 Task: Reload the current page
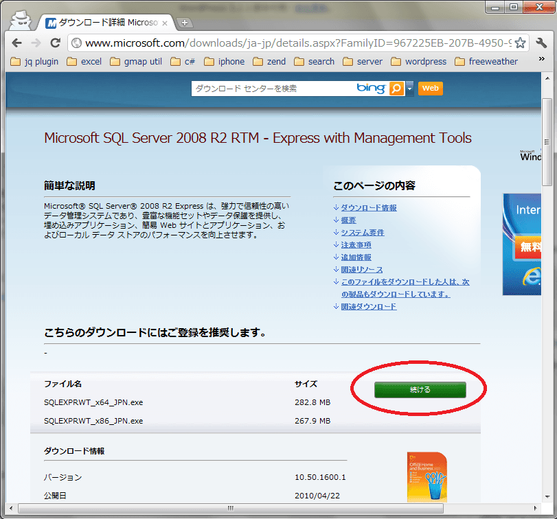pyautogui.click(x=56, y=42)
